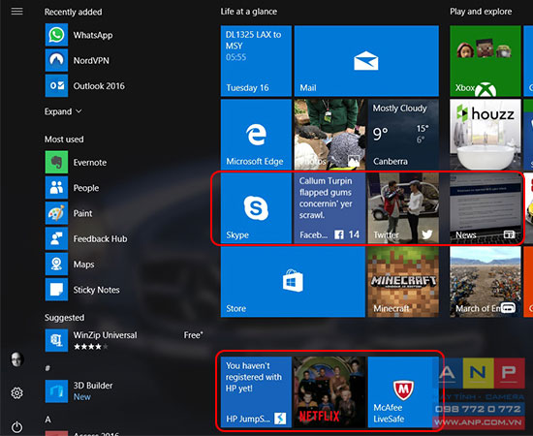Open the Xbox tile
The height and width of the screenshot is (436, 533).
[486, 61]
